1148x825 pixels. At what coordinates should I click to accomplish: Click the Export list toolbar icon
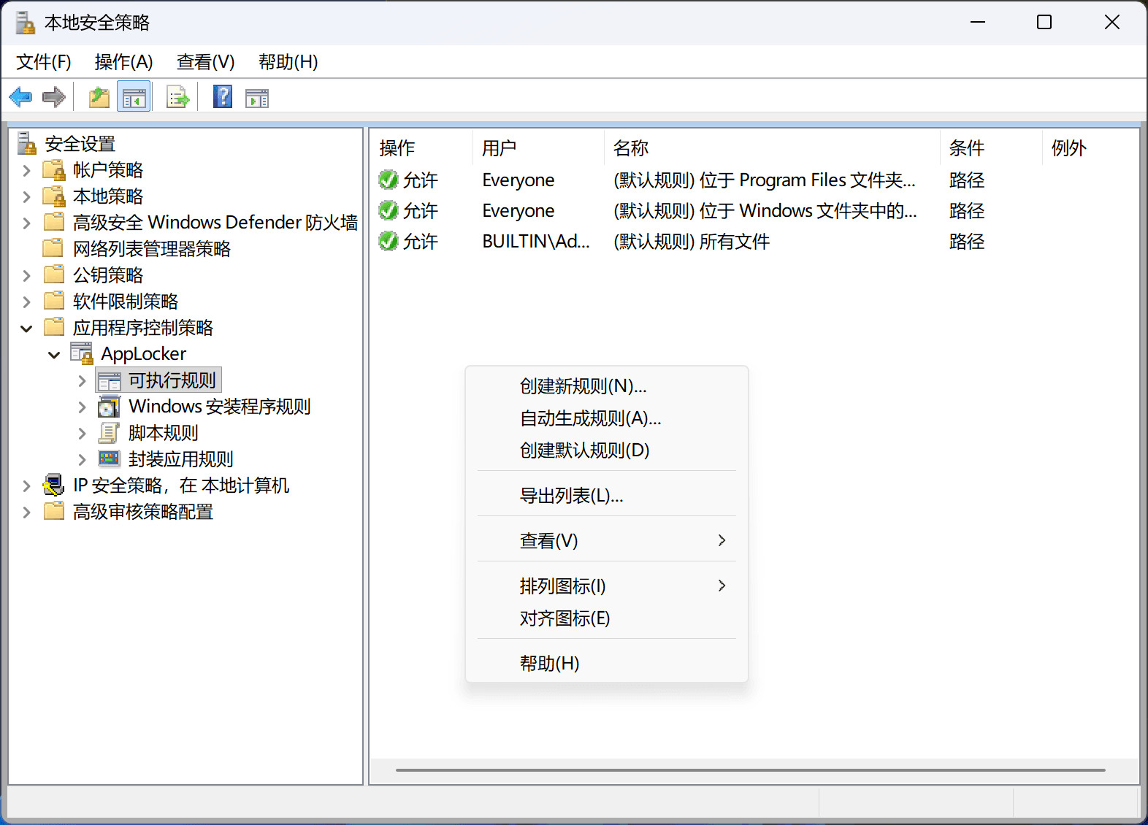click(x=177, y=97)
